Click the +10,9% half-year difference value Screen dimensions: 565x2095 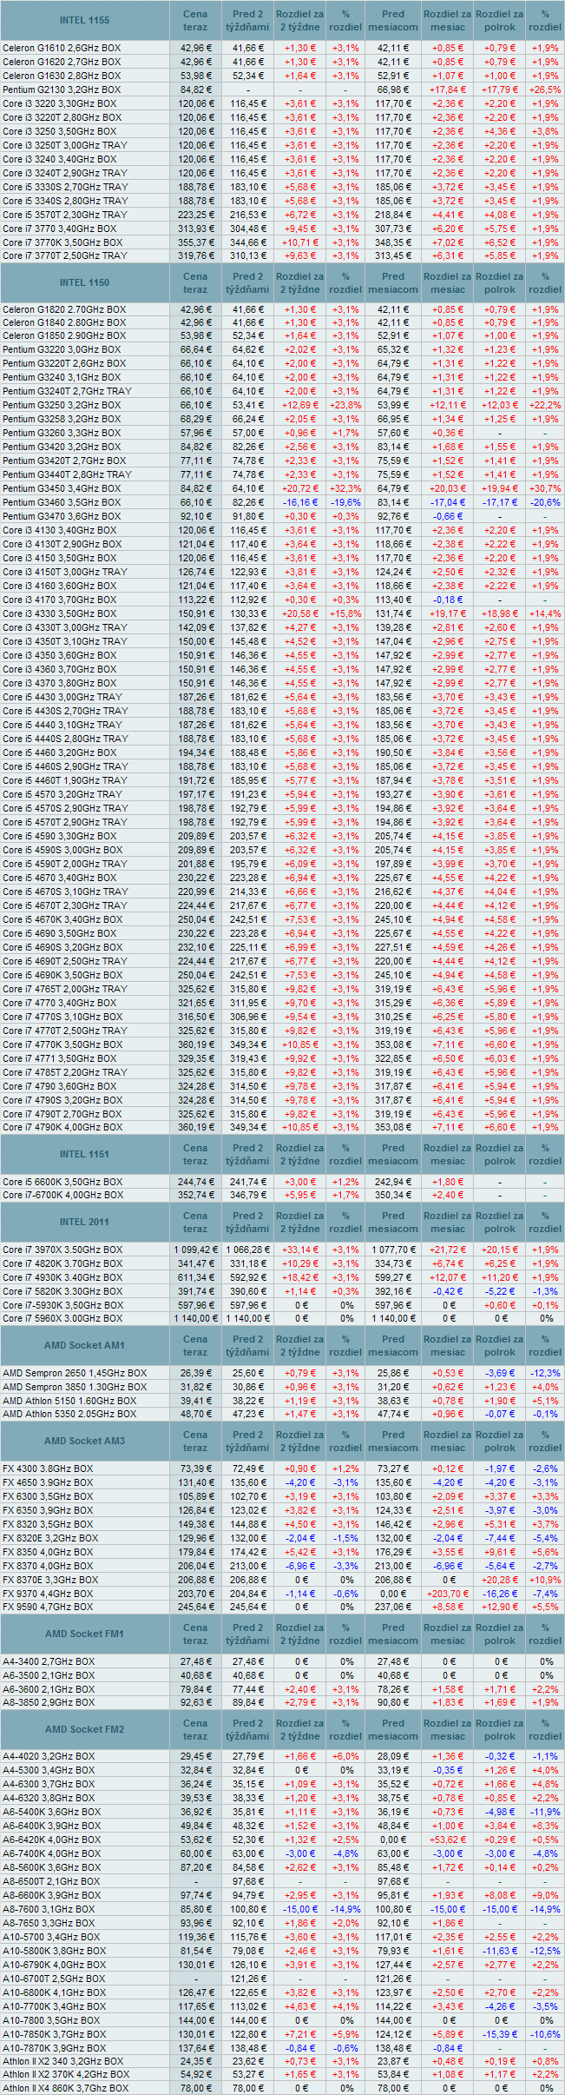pos(545,1580)
